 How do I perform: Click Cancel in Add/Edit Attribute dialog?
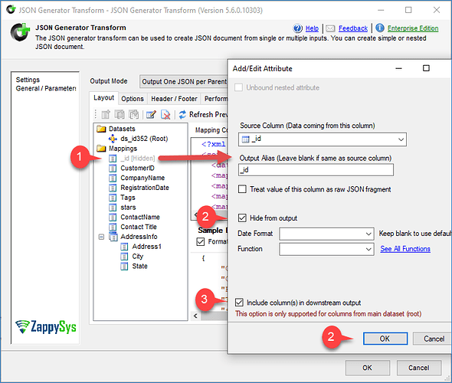coord(432,339)
